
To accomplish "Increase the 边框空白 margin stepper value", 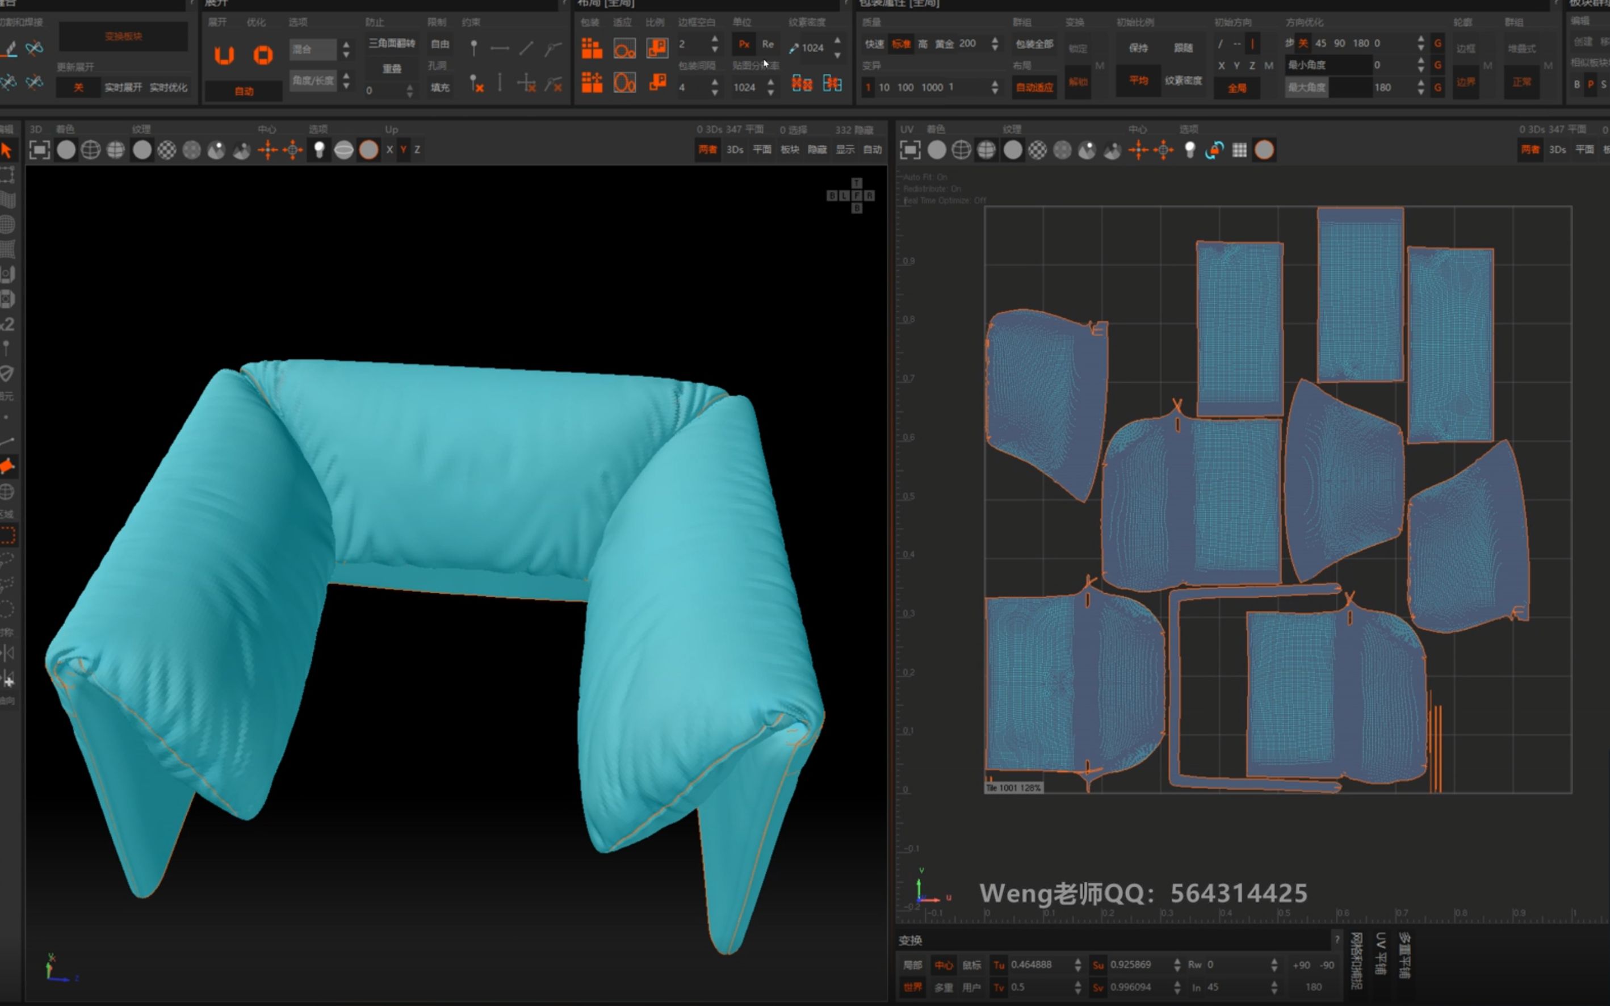I will point(715,39).
